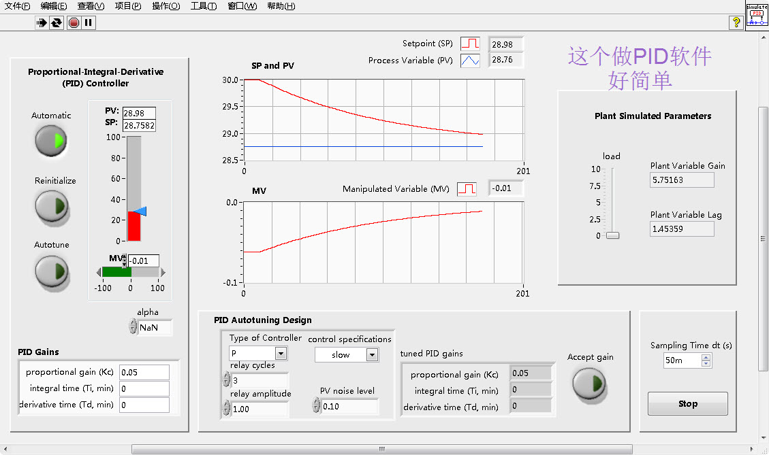This screenshot has height=455, width=769.
Task: Expand the control specifications dropdown
Action: point(371,355)
